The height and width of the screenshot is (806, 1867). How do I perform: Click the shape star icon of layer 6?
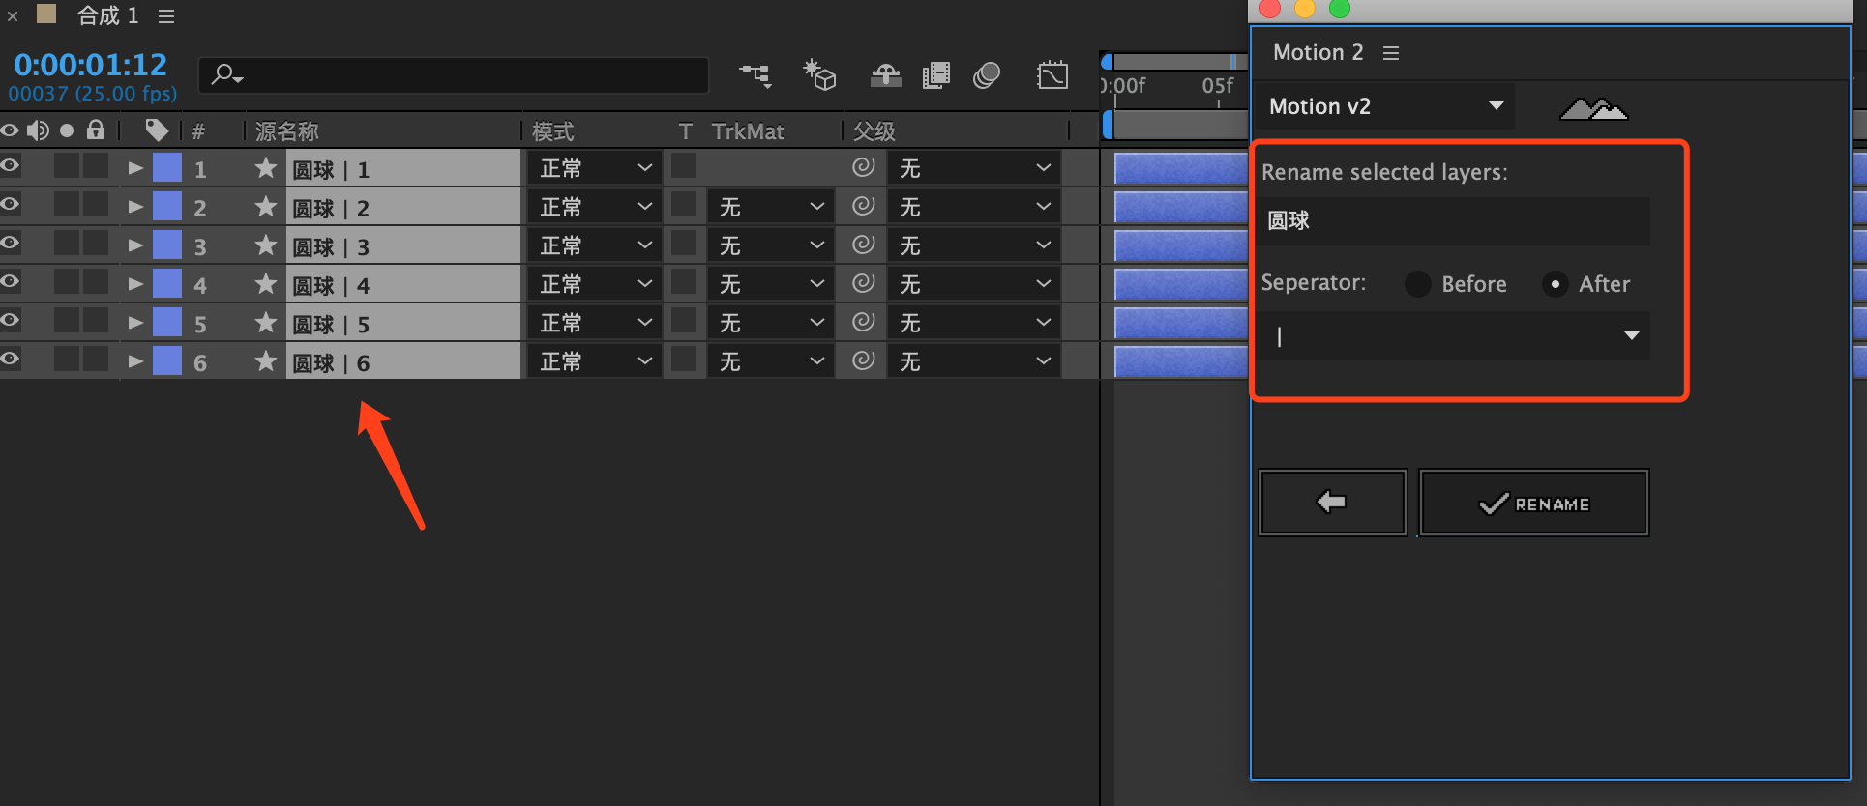[265, 361]
